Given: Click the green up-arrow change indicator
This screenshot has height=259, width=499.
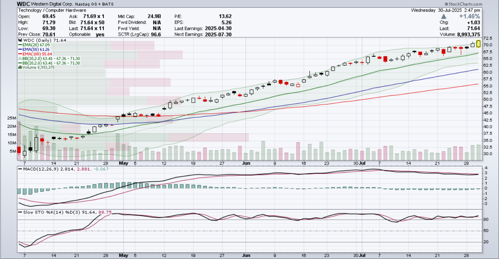Looking at the screenshot, I should [x=444, y=16].
